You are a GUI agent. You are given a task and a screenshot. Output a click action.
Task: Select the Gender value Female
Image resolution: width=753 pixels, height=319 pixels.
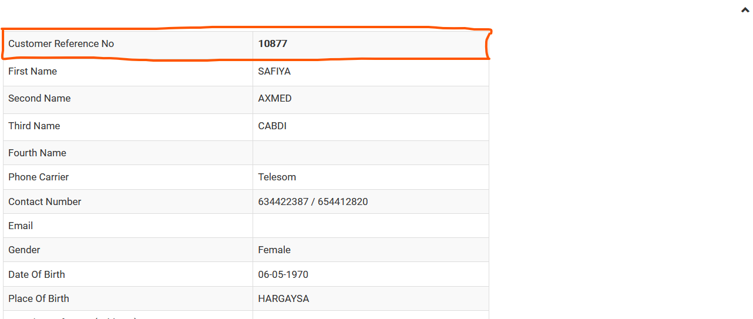(274, 250)
